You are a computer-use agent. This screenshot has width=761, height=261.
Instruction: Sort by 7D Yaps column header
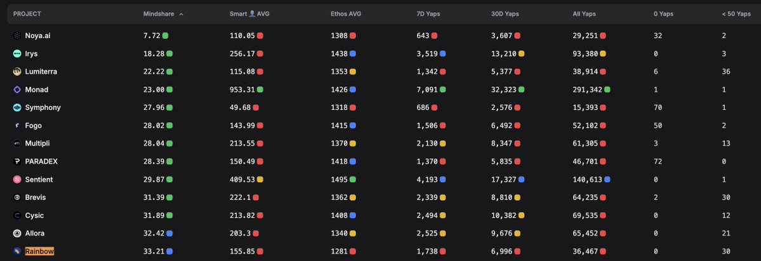tap(428, 14)
